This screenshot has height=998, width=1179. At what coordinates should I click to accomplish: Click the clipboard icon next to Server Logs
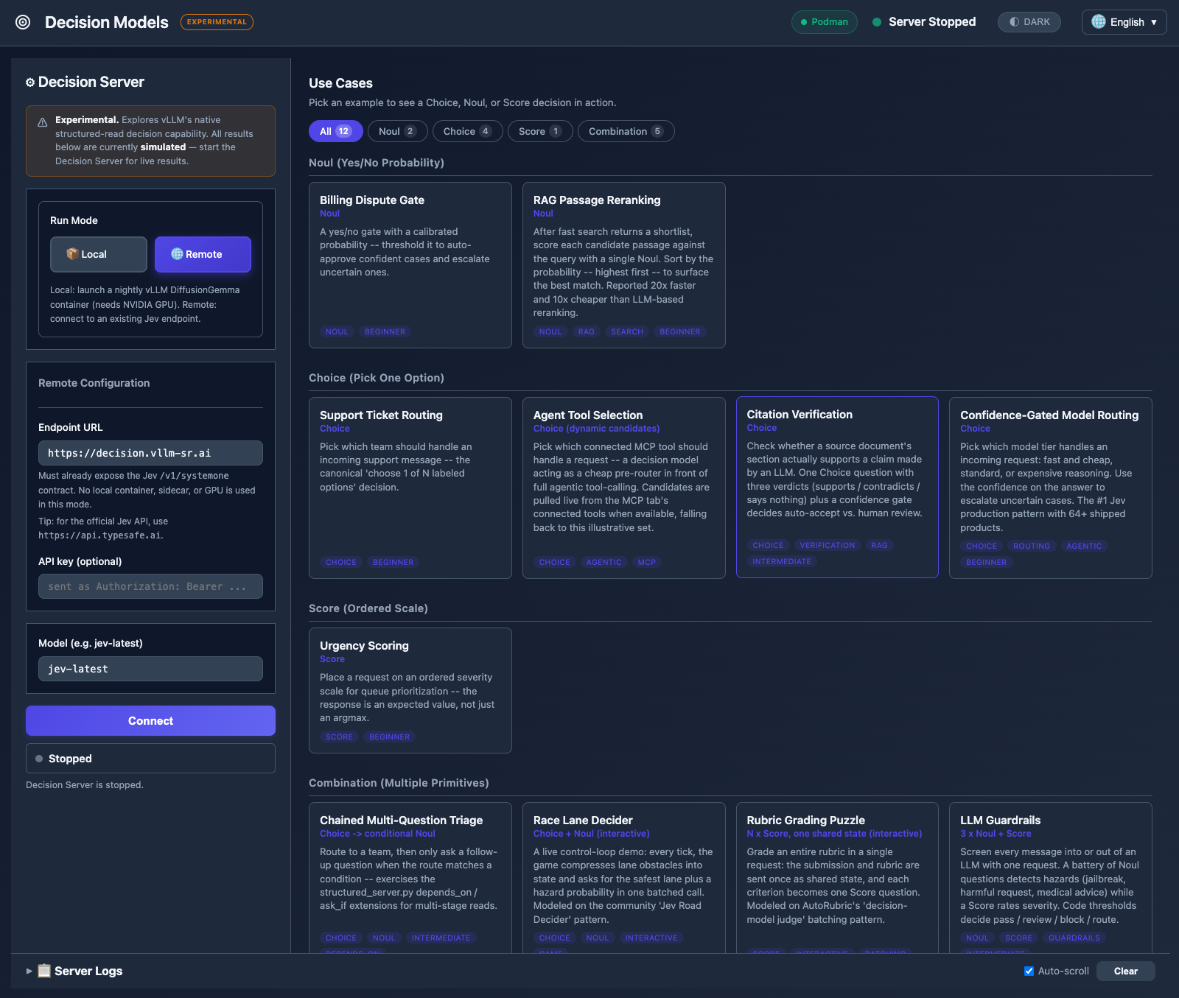point(44,971)
